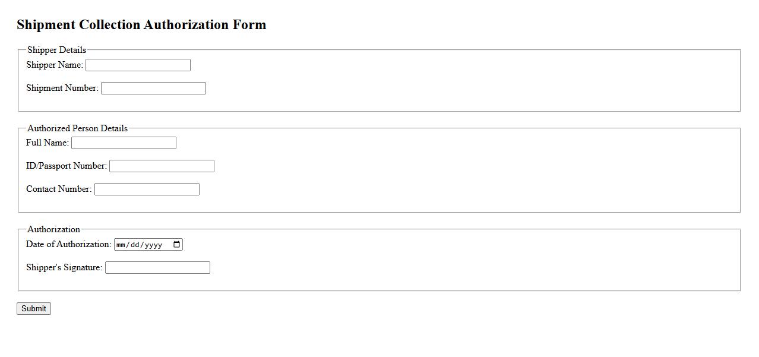759x357 pixels.
Task: Click the "Shipper Details" section legend
Action: point(56,50)
